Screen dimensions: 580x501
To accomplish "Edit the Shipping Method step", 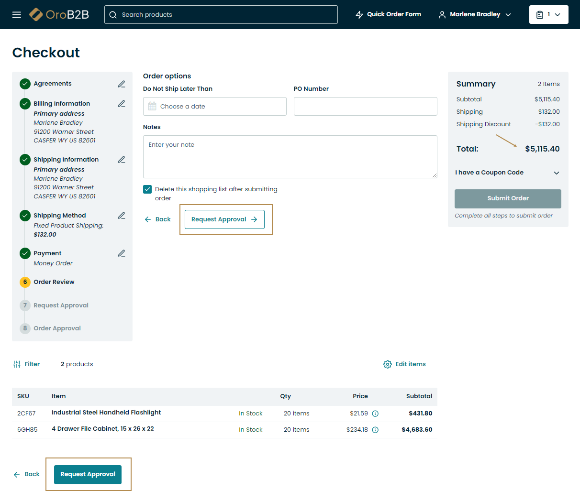I will (x=122, y=216).
